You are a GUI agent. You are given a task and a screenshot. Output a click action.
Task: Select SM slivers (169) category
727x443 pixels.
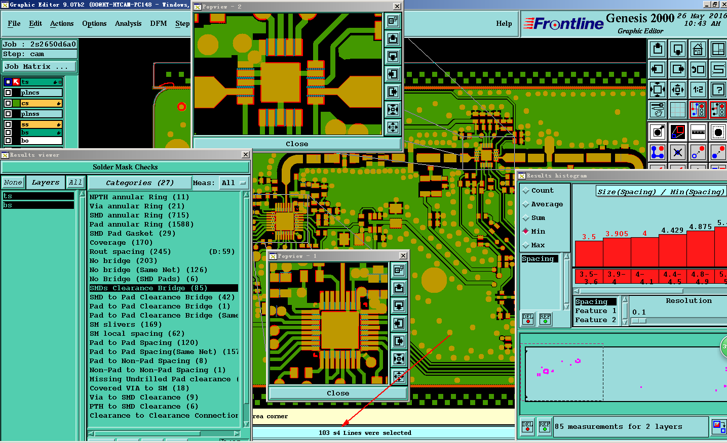[x=163, y=324]
